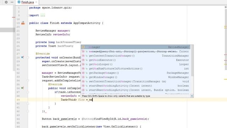The width and height of the screenshot is (227, 128).
Task: Pick getMainLooper() in the completion popup
Action: coord(135,64)
